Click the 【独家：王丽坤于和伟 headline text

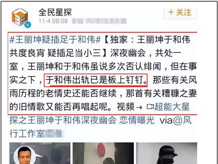click(146, 40)
